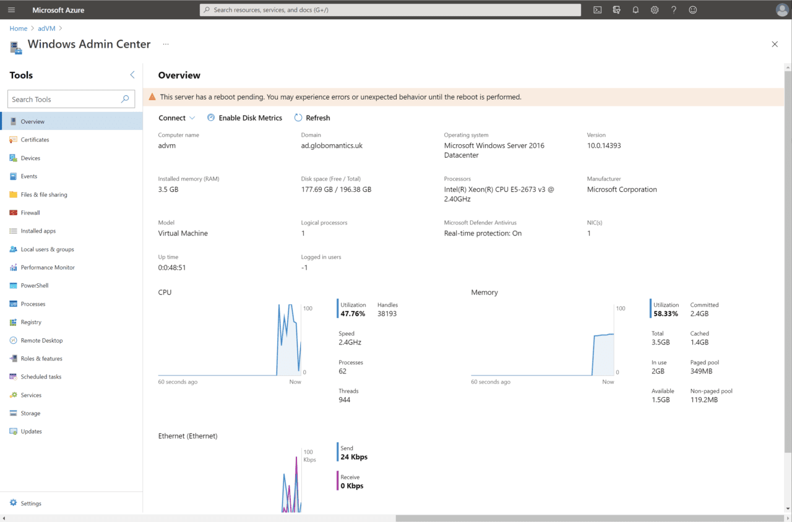This screenshot has width=792, height=522.
Task: Click the Devices tool icon
Action: click(x=14, y=158)
